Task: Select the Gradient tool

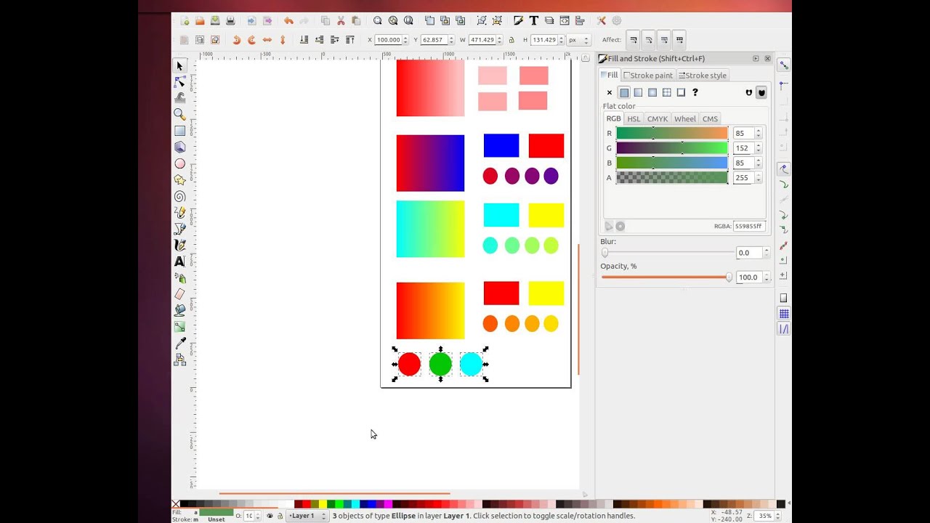Action: click(x=179, y=327)
